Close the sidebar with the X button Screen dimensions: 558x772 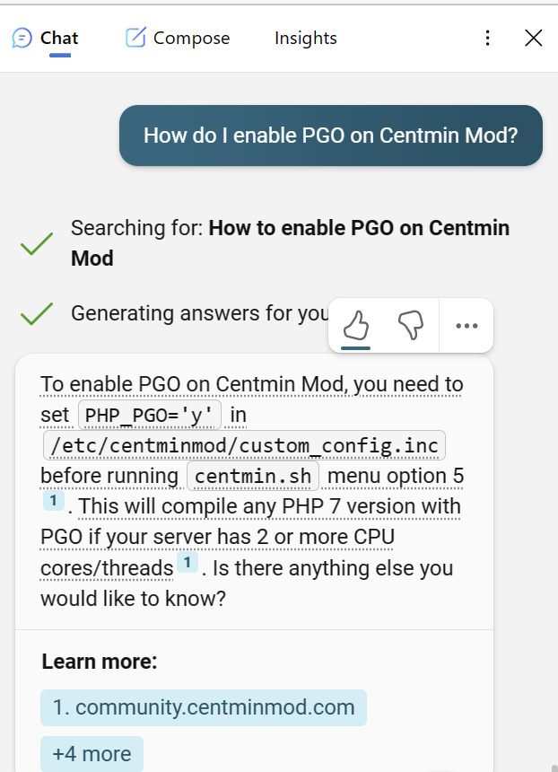pyautogui.click(x=534, y=38)
